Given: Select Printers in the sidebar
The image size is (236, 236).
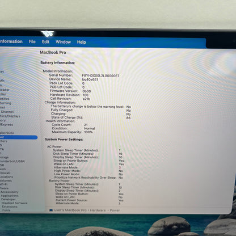Looking at the screenshot, I should tap(3, 141).
